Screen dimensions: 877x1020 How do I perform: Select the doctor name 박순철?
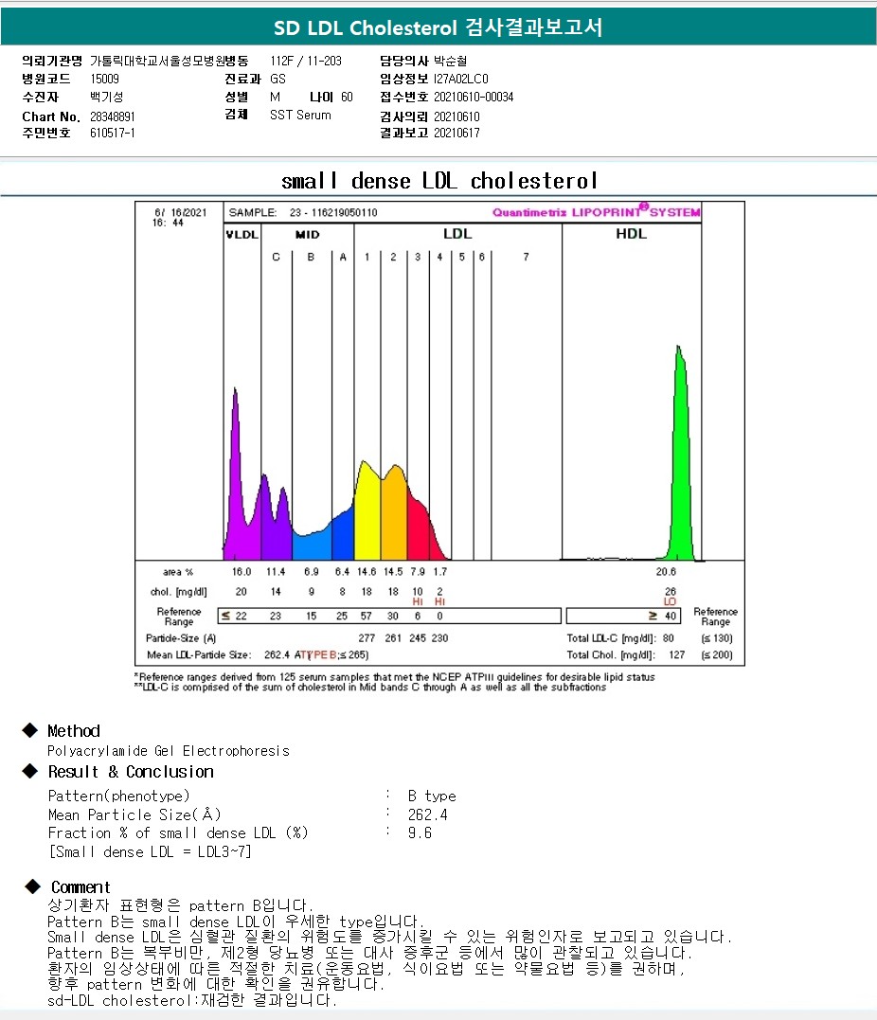(x=450, y=62)
